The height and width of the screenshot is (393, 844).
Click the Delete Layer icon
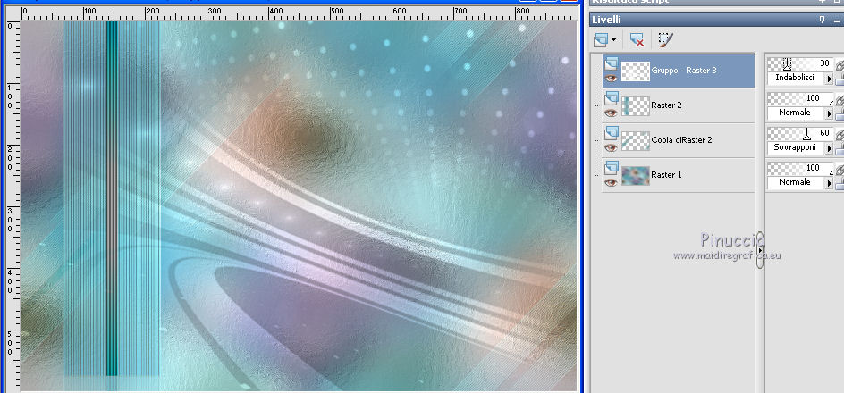tap(637, 40)
